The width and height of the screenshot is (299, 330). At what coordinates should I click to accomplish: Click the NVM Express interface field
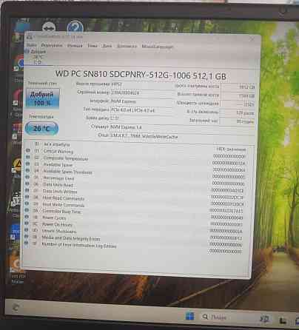[x=141, y=101]
